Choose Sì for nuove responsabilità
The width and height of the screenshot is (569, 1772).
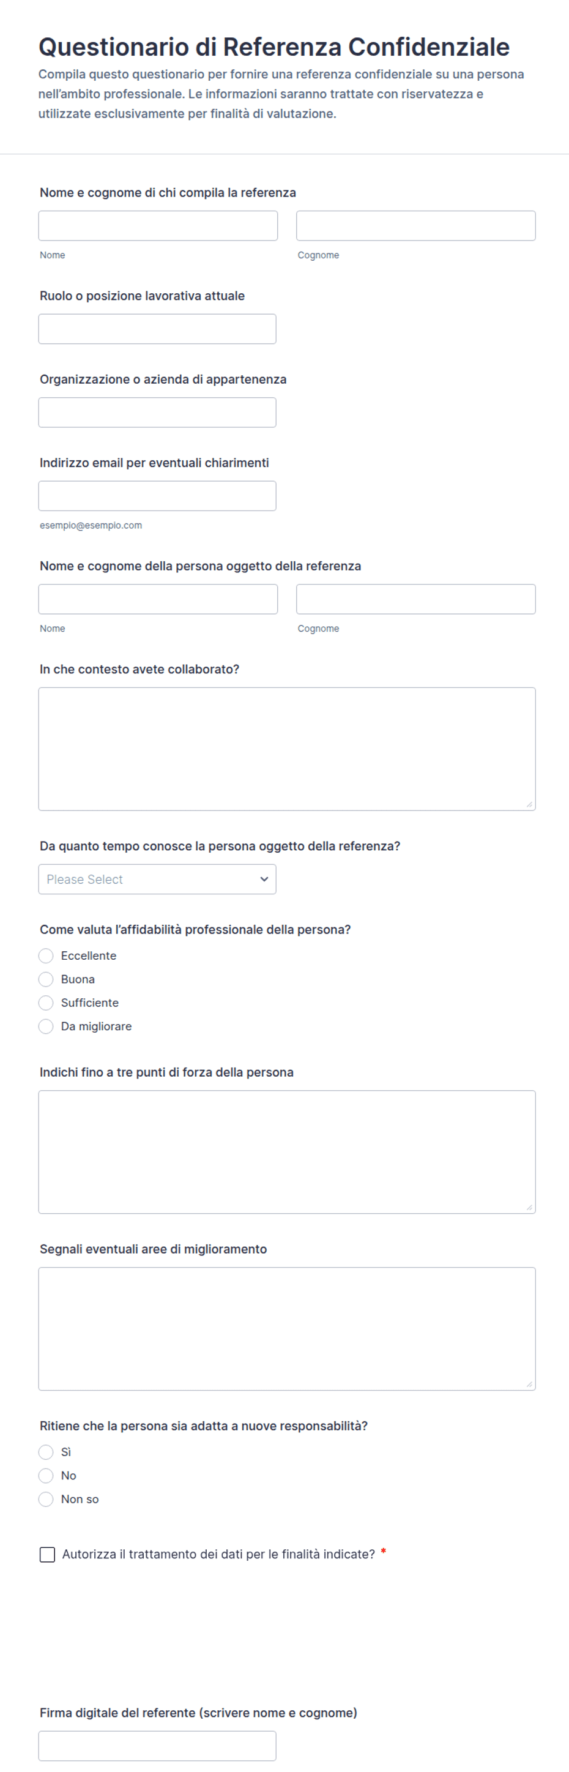pos(46,1451)
